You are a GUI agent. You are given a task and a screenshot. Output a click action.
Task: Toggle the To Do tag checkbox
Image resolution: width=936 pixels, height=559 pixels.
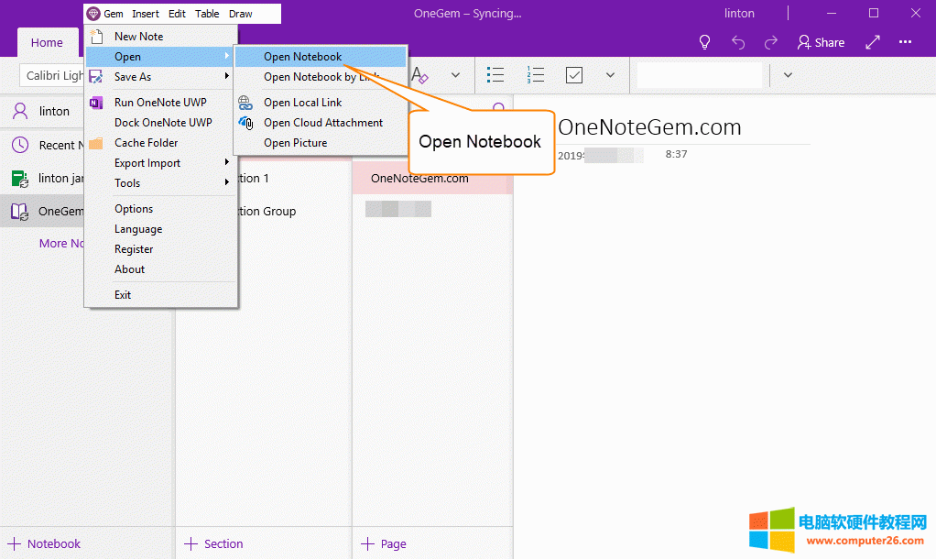coord(574,74)
